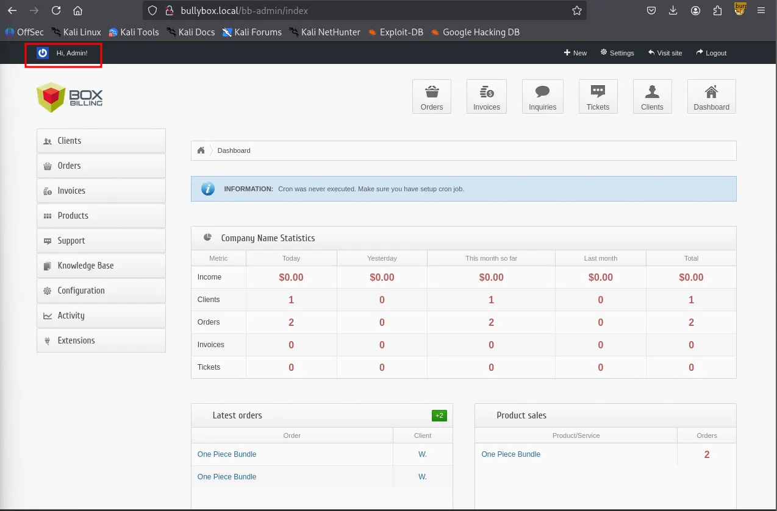Open the New dropdown in top bar
The image size is (777, 511).
[575, 53]
